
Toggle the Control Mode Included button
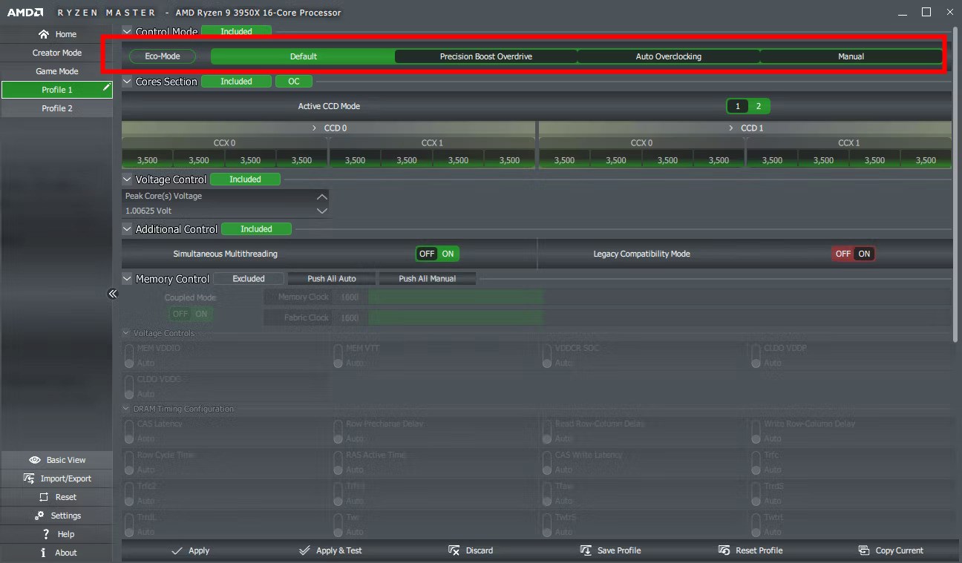236,31
